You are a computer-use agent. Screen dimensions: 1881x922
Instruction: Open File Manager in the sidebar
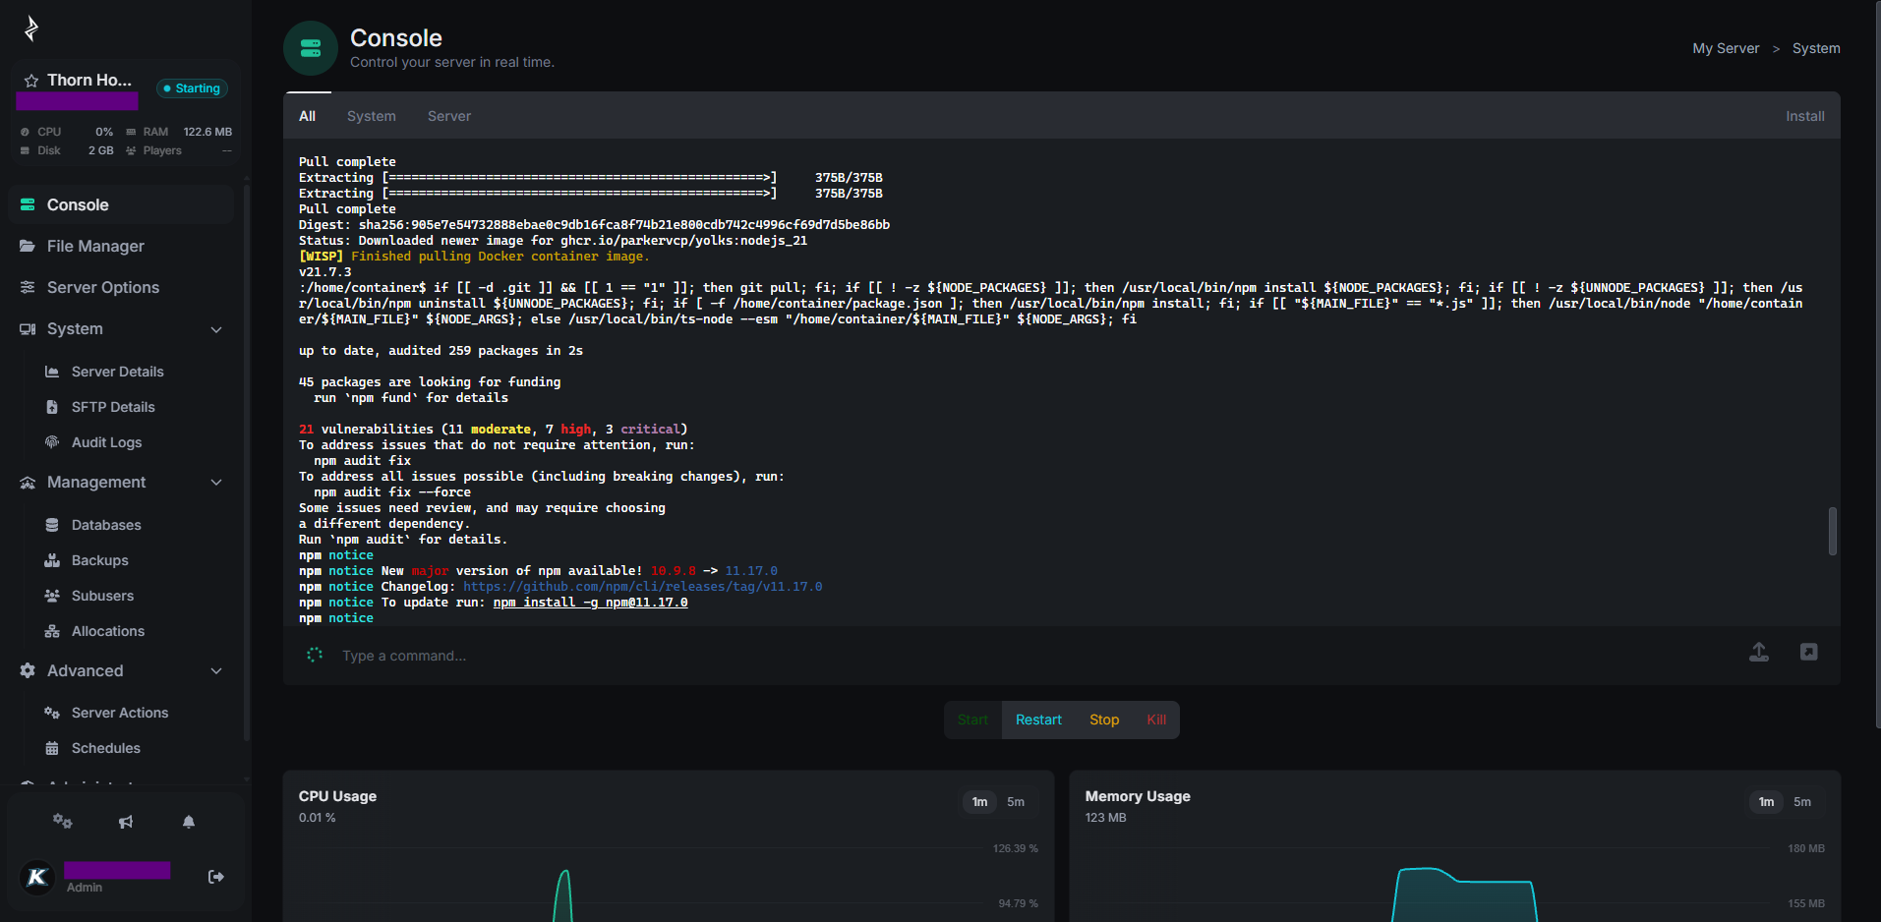click(x=121, y=246)
